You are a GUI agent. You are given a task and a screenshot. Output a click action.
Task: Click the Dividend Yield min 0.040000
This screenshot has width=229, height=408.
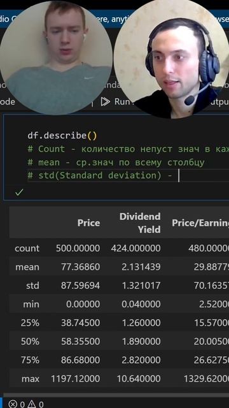click(141, 304)
